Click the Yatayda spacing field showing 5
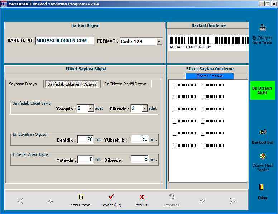Screen dimensions: 278x214 click(85, 160)
